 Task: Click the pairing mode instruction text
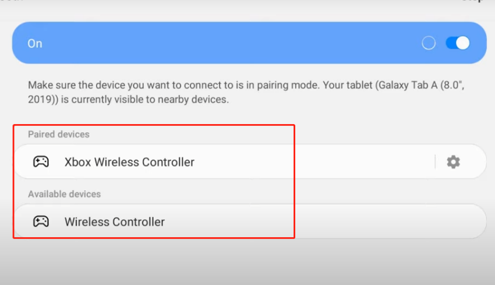click(175, 85)
